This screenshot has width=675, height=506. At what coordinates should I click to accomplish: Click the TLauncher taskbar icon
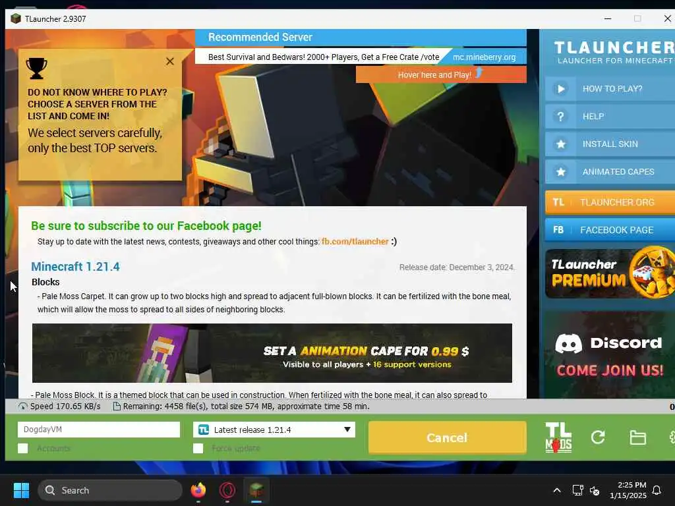coord(256,490)
